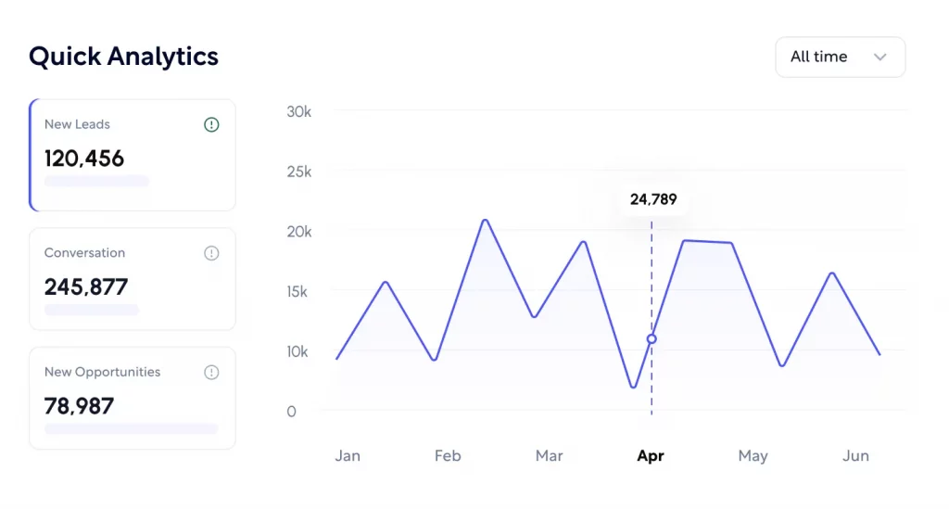Select the Conversation card
Viewport: 949px width, 509px height.
click(133, 279)
